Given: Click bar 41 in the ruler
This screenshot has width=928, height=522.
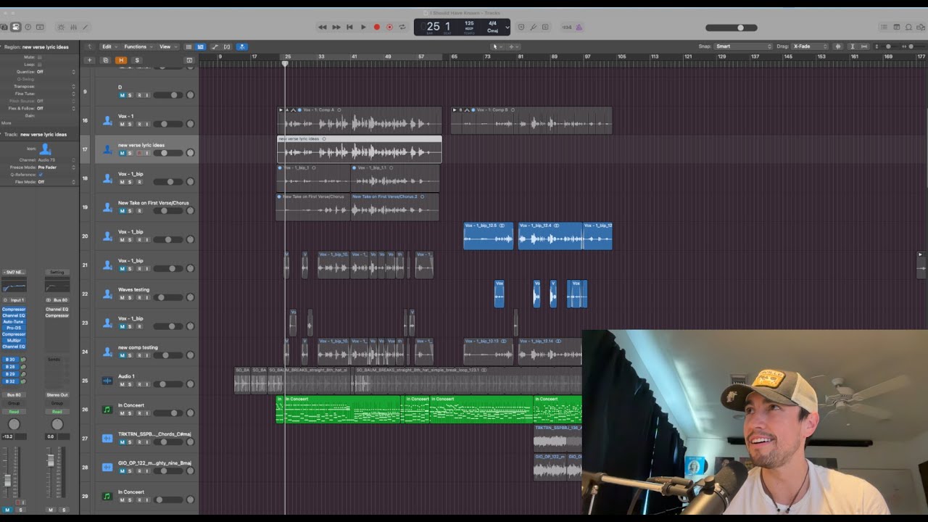Looking at the screenshot, I should click(355, 57).
